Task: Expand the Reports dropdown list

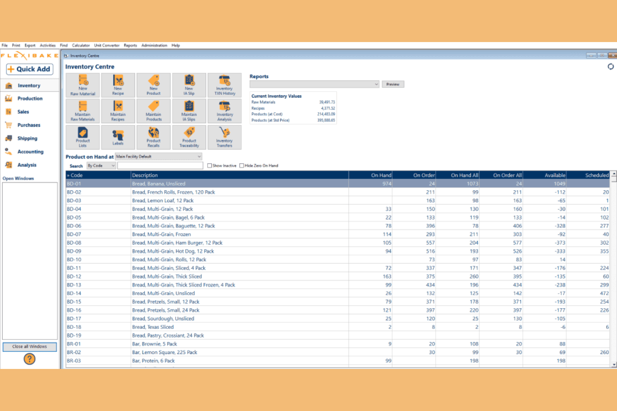Action: [314, 84]
